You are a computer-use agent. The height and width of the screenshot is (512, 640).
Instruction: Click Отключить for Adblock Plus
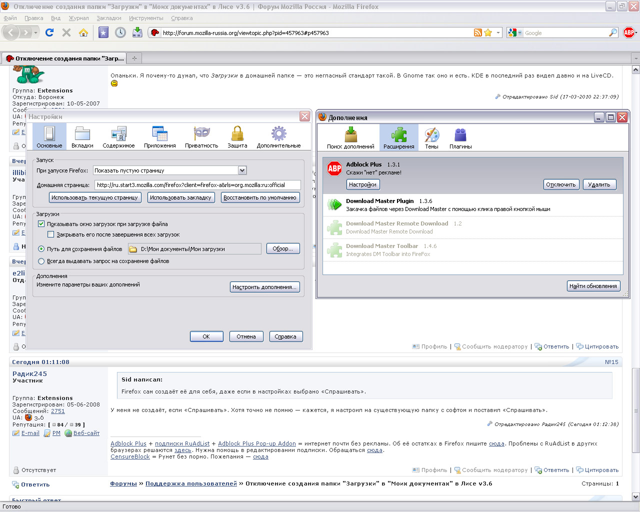coord(561,184)
